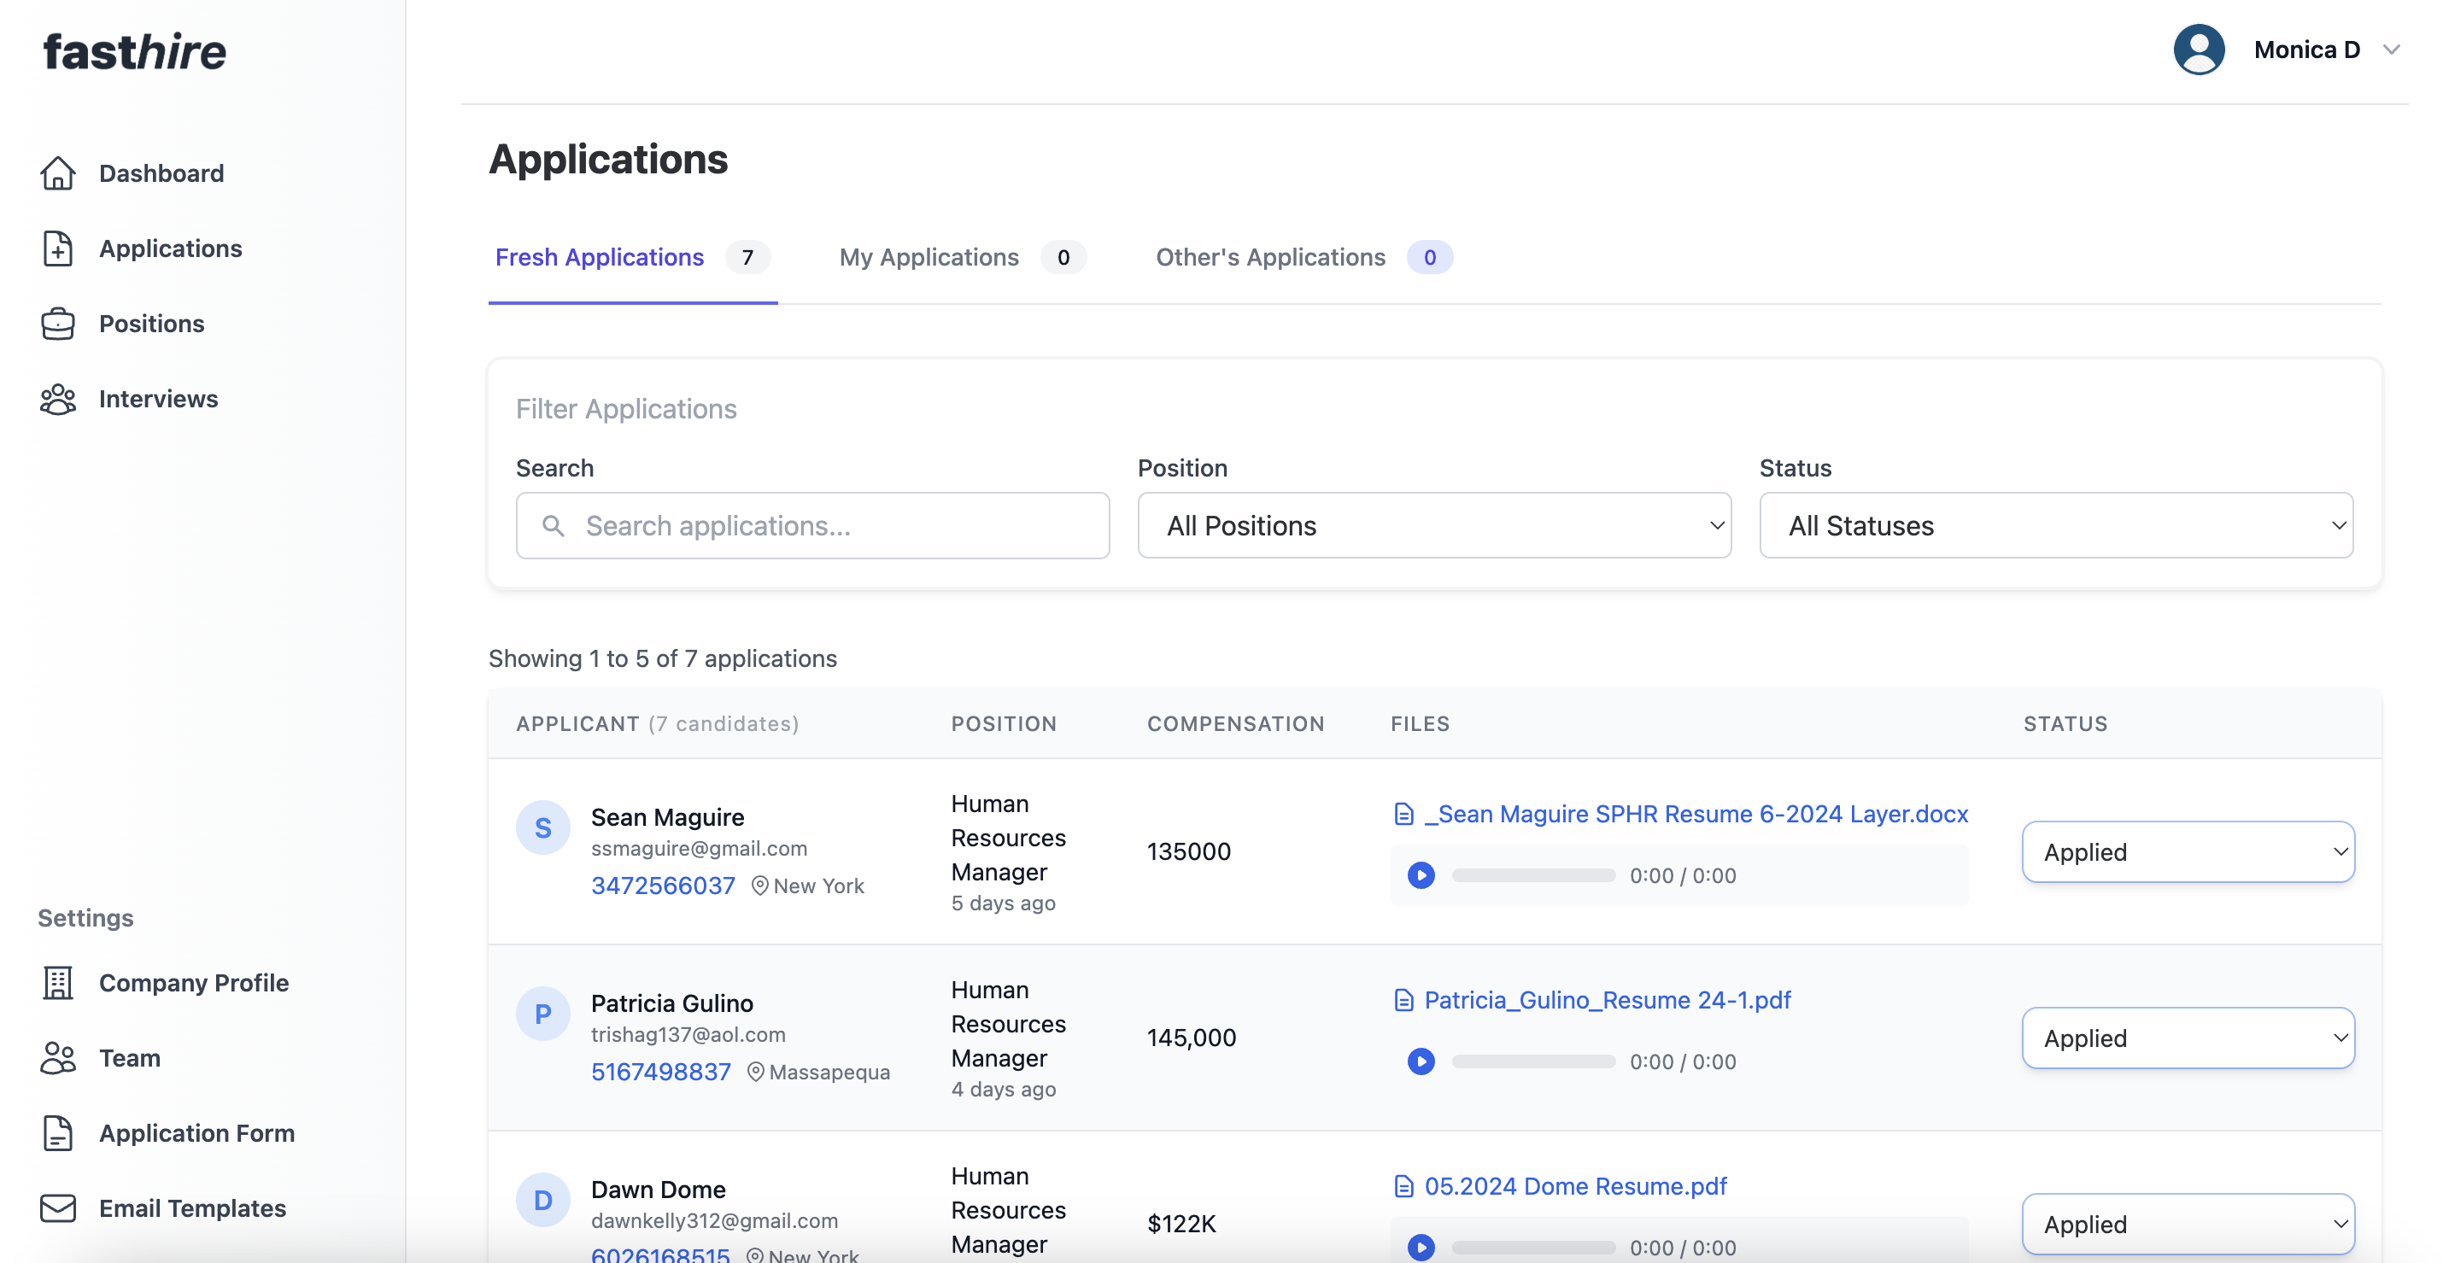Click the Interviews people icon
The width and height of the screenshot is (2443, 1263).
click(x=58, y=399)
